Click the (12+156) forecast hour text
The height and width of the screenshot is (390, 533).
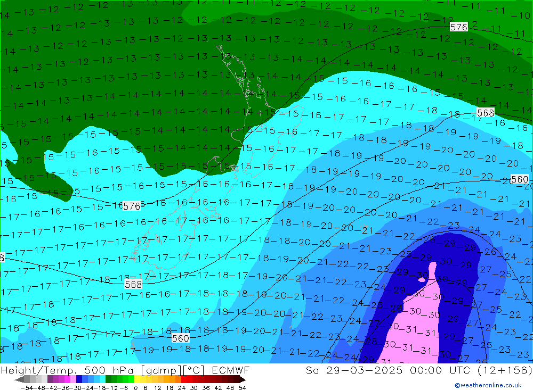click(504, 370)
